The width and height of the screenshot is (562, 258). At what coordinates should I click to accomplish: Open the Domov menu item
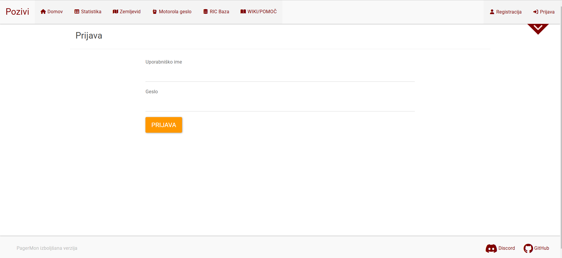[52, 11]
